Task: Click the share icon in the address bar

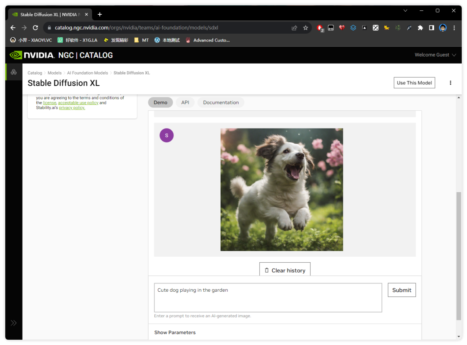Action: (294, 28)
